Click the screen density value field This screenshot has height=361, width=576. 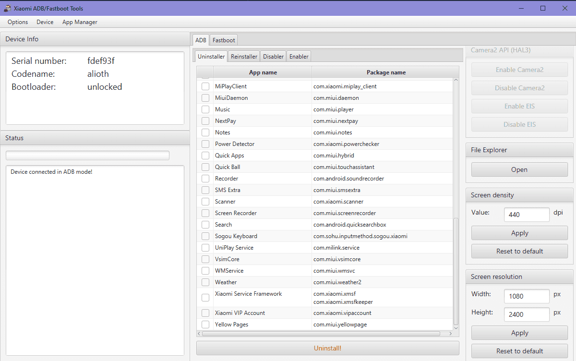pyautogui.click(x=526, y=215)
